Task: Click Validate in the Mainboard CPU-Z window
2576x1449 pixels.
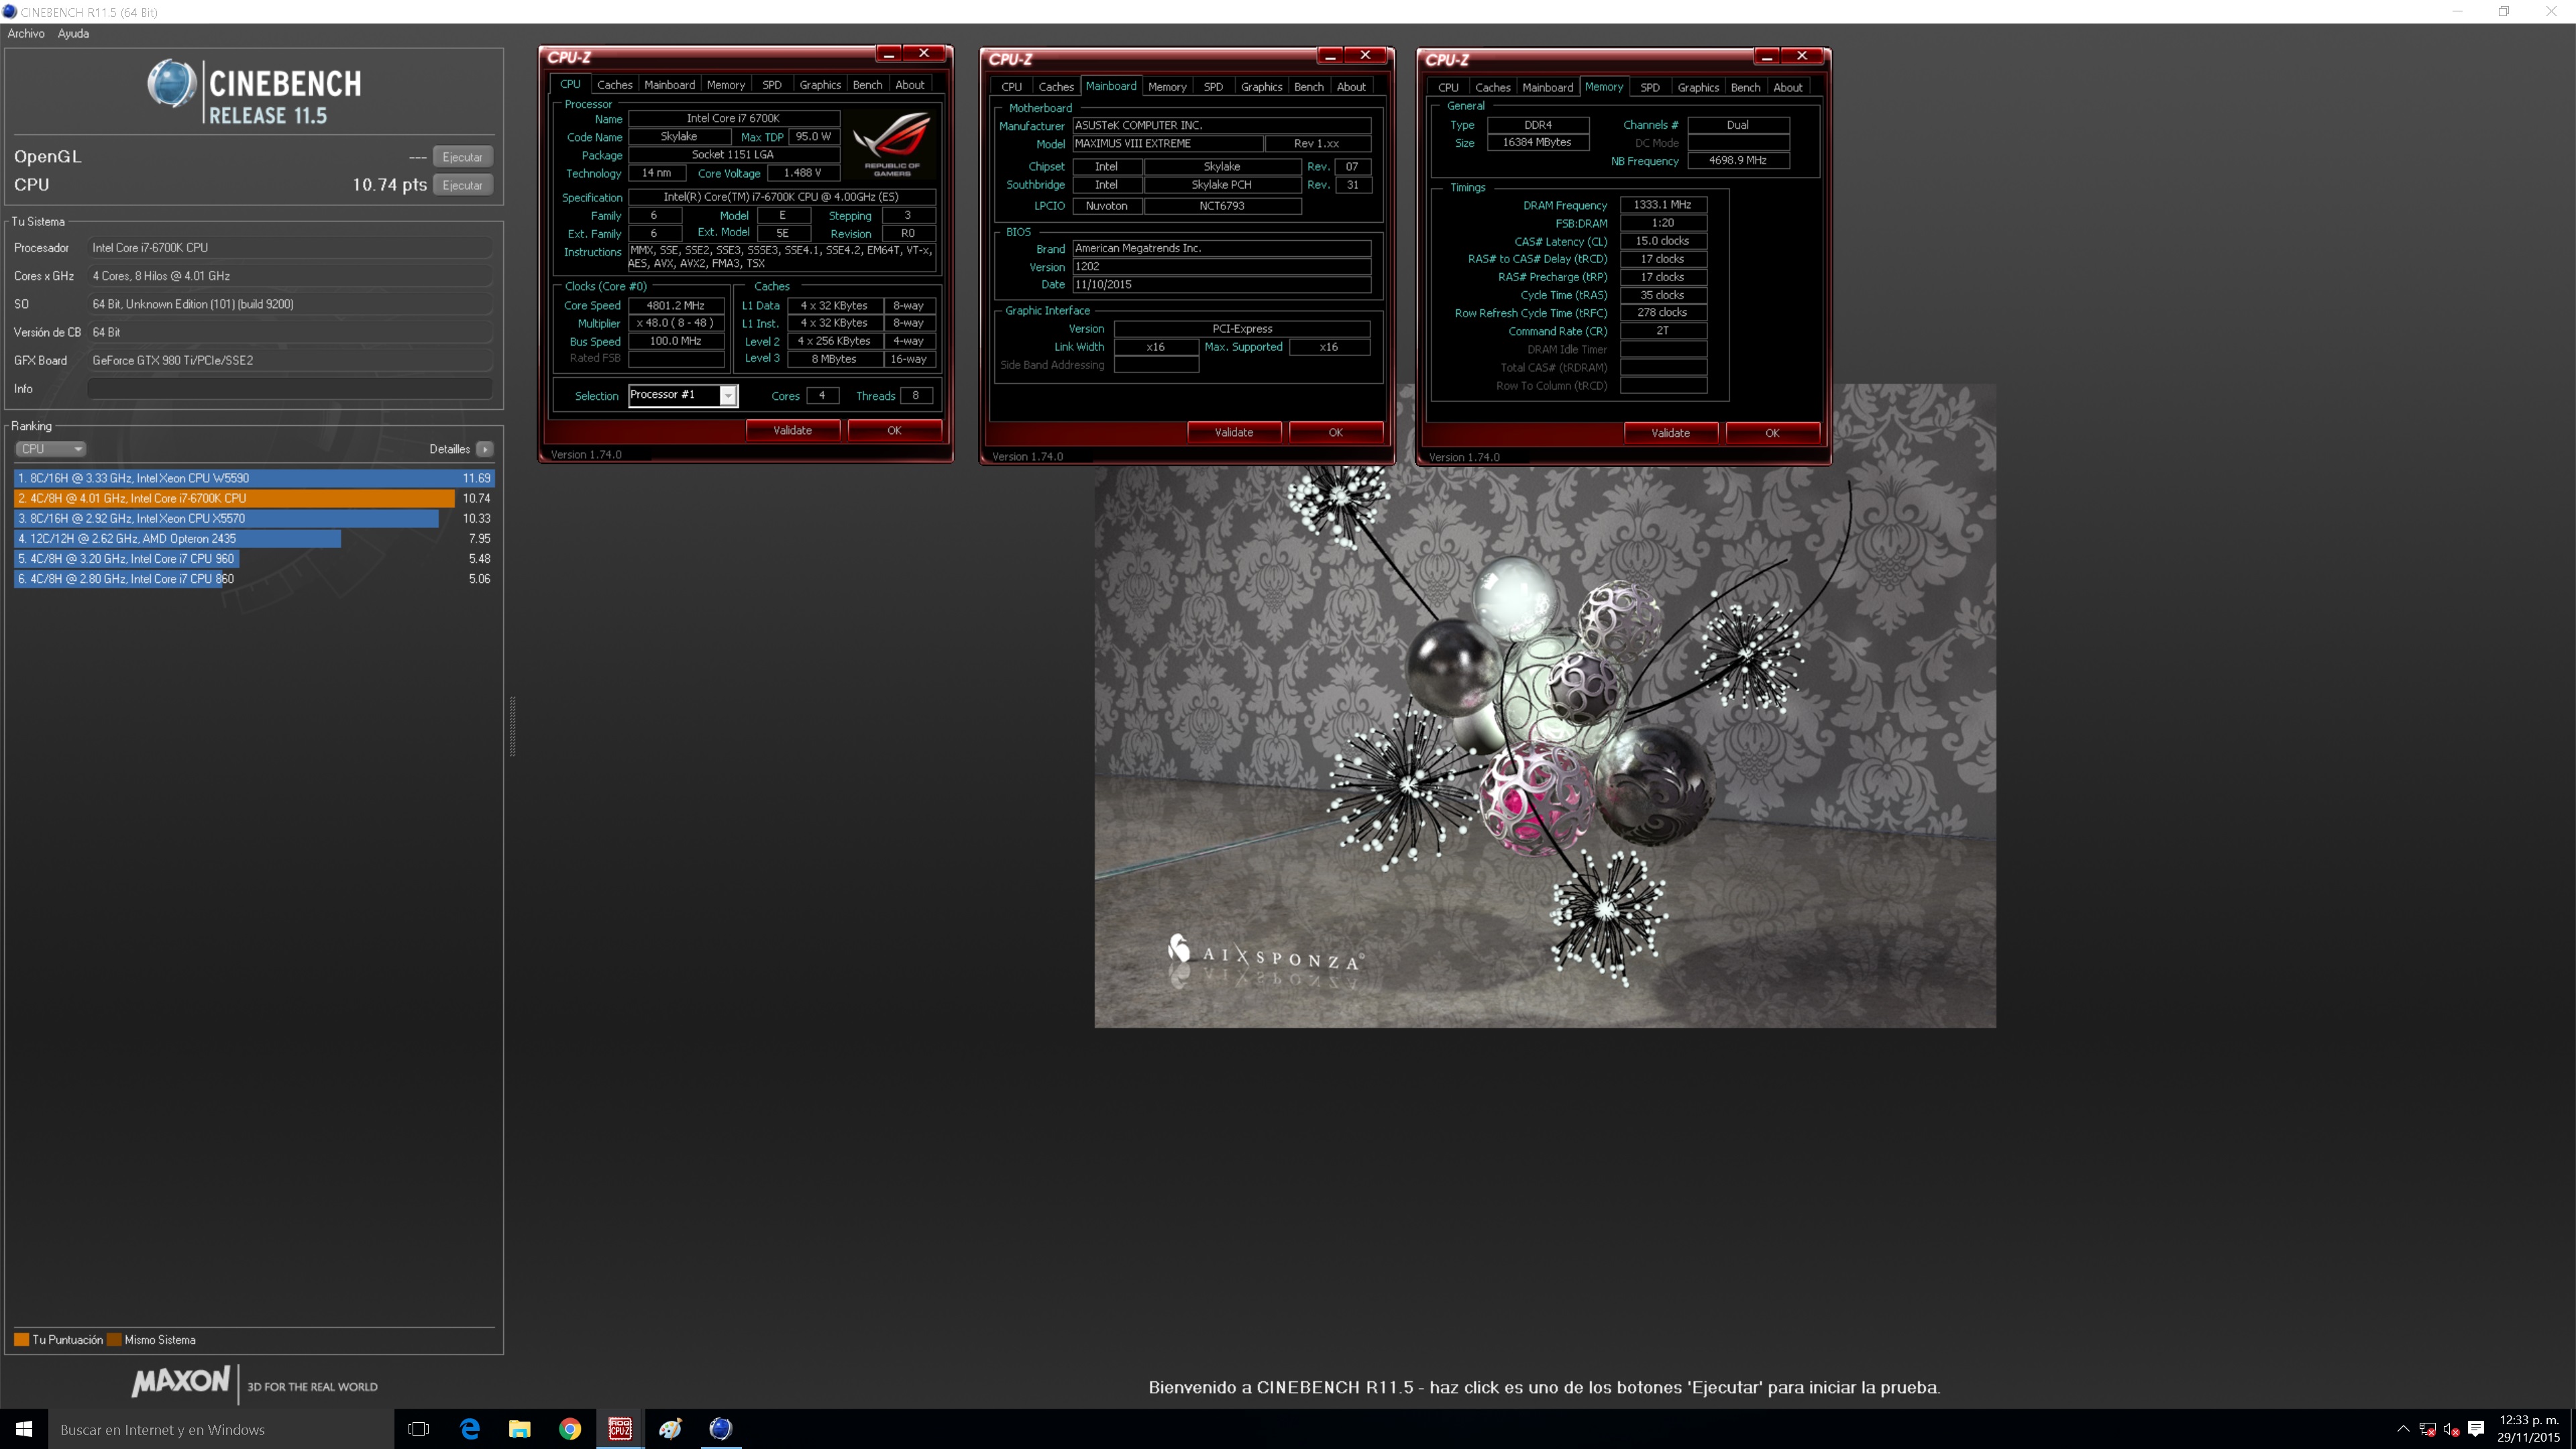Action: (x=1233, y=432)
